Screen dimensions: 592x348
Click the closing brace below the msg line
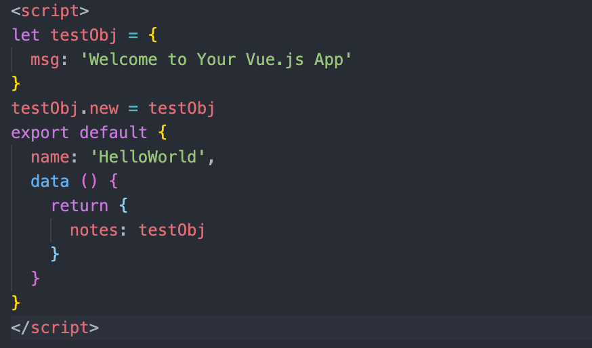pos(16,83)
